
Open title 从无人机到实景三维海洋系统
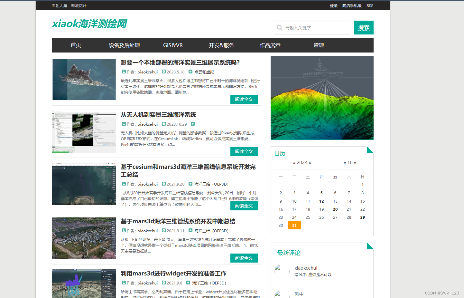pyautogui.click(x=158, y=115)
